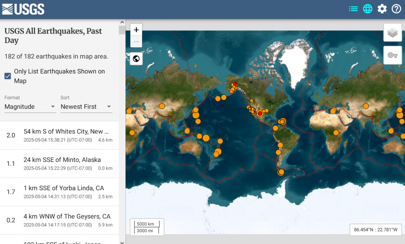This screenshot has width=405, height=244.
Task: Click the red earthquake marker near Texas
Action: point(260,113)
